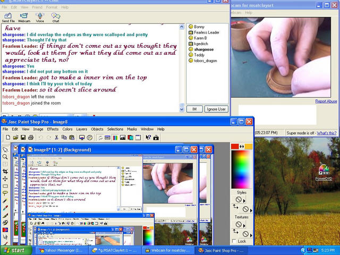Click the chat scrollbar down arrow
Viewport: 340px width, 255px height.
point(182,109)
